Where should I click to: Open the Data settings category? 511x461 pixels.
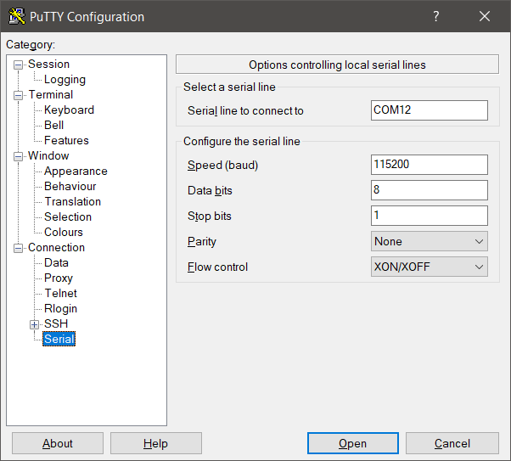[x=56, y=263]
